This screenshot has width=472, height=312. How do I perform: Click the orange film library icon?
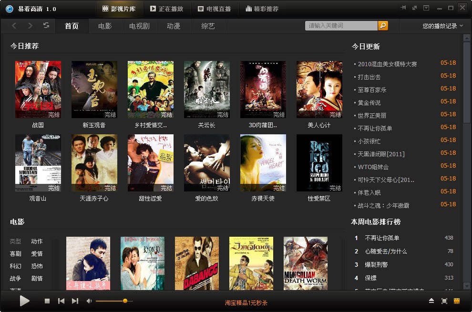457,301
